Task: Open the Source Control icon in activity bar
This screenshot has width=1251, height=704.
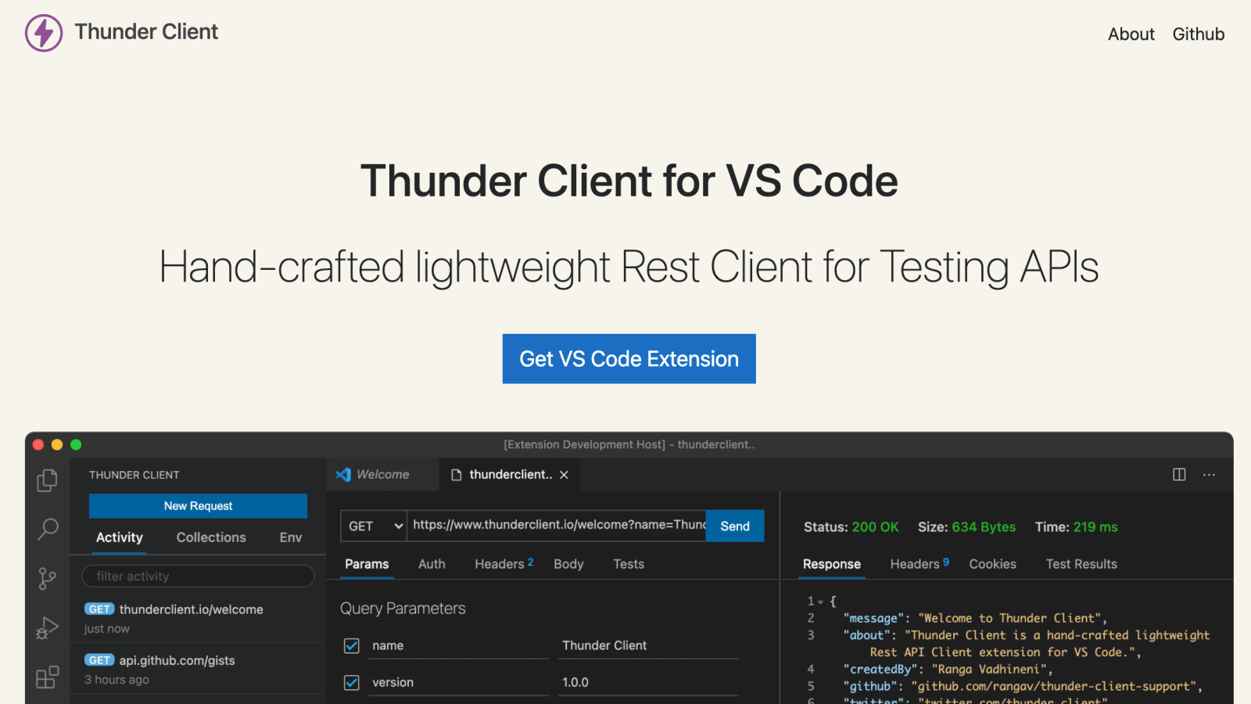Action: point(47,579)
